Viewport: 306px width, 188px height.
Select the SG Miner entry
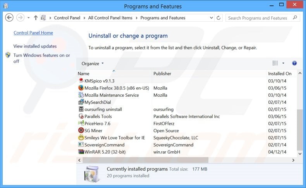[93, 130]
